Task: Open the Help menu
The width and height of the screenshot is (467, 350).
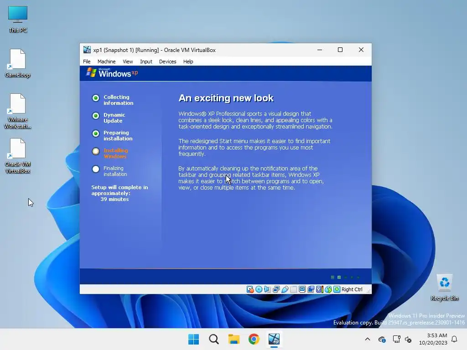Action: point(188,62)
